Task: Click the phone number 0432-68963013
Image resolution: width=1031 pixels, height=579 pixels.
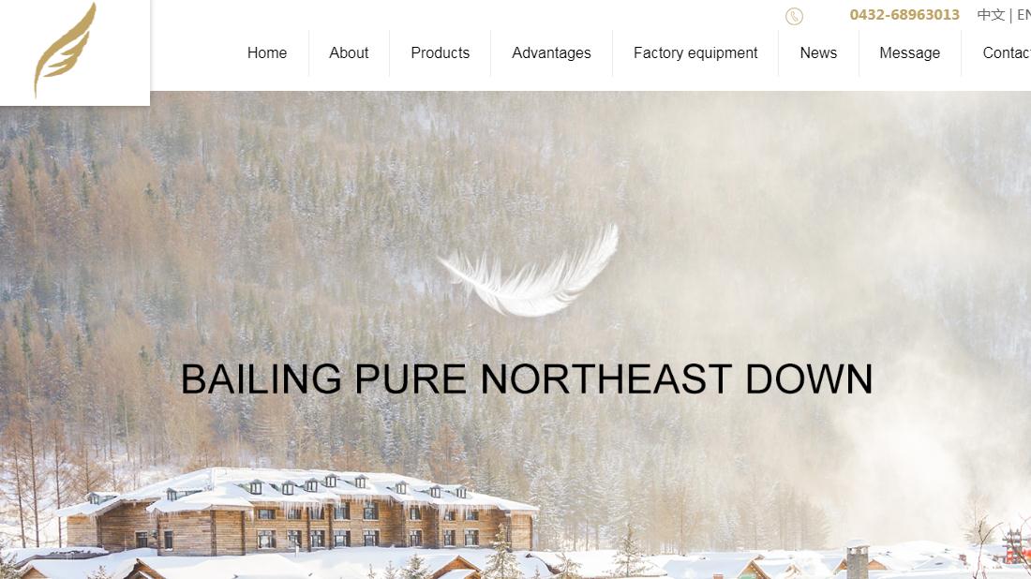Action: (904, 14)
